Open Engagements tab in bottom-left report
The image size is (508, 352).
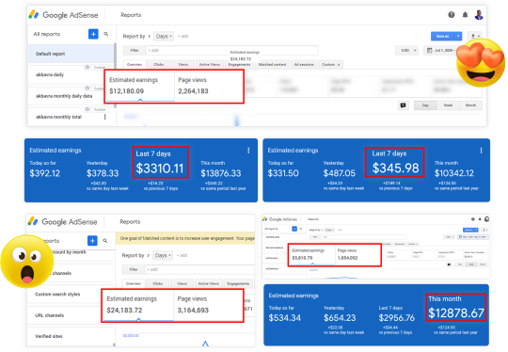pyautogui.click(x=238, y=283)
